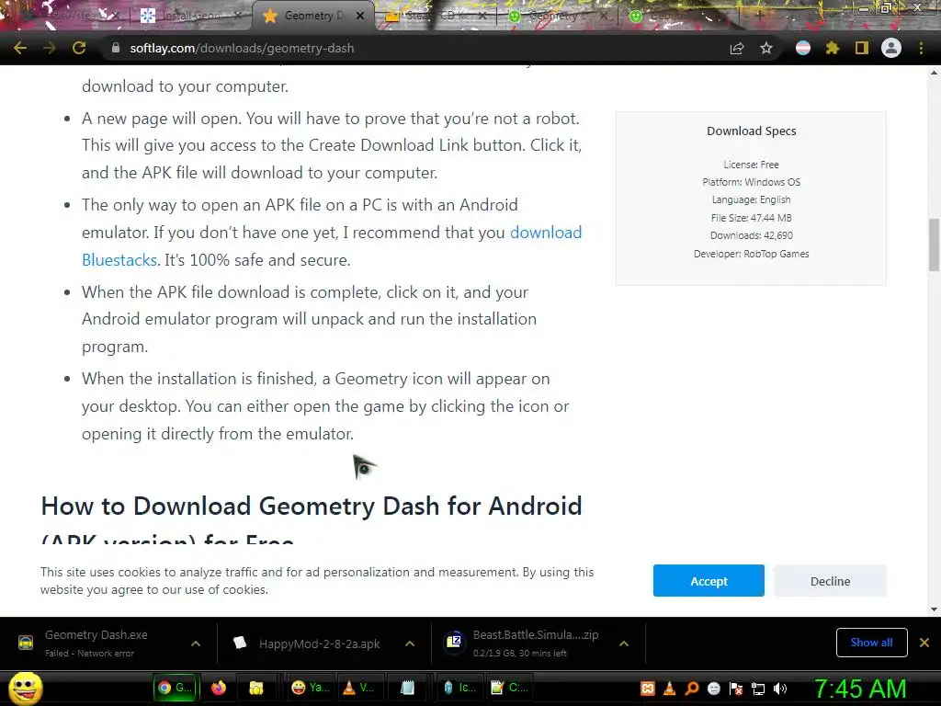Decline the cookies notice
The width and height of the screenshot is (941, 706).
(830, 581)
